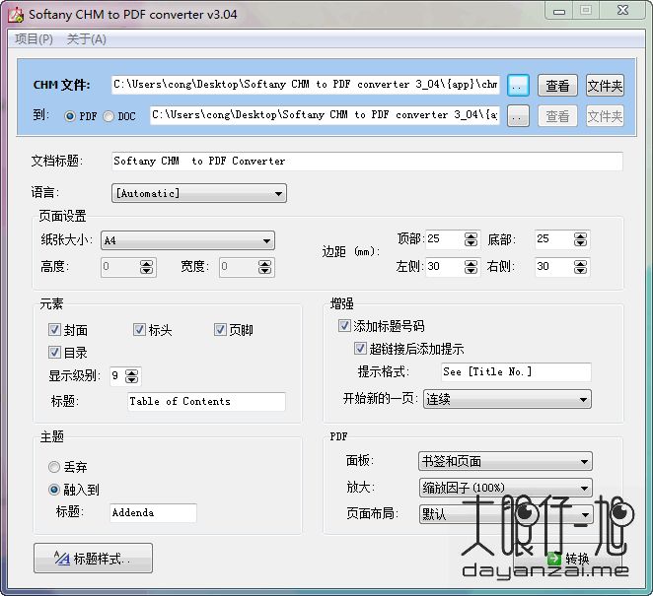Open the 页面布局 默认 dropdown
653x596 pixels.
506,514
